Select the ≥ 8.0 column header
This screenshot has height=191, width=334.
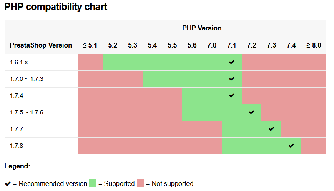314,45
